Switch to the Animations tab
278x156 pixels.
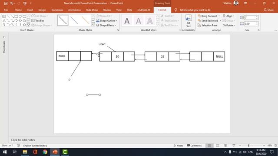74,10
